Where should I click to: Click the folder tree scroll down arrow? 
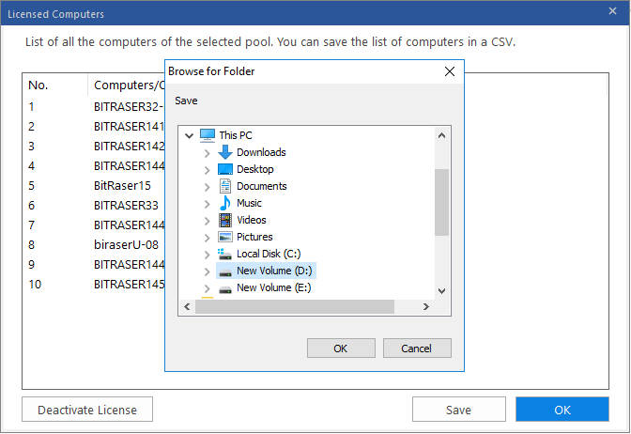tap(441, 290)
